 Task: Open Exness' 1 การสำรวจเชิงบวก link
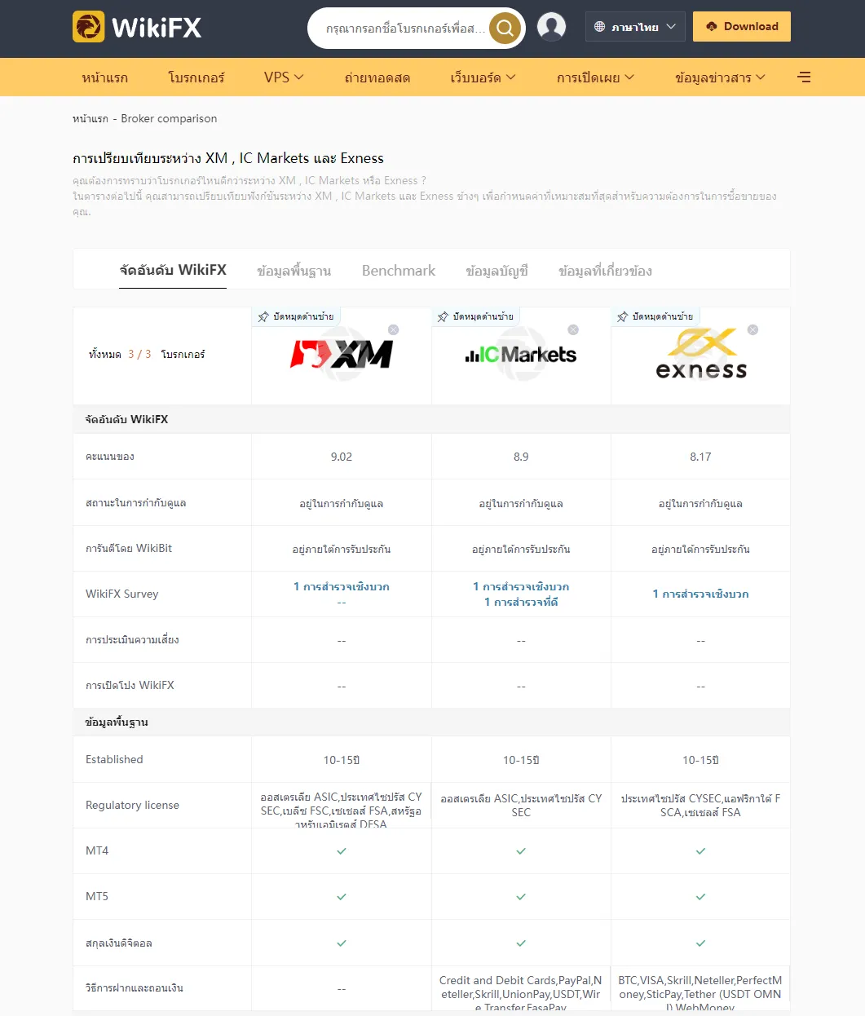pyautogui.click(x=700, y=594)
